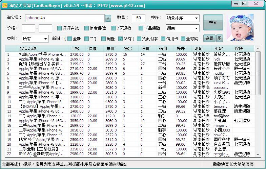Click the V button beside the search box
The width and height of the screenshot is (266, 169).
[x=108, y=18]
